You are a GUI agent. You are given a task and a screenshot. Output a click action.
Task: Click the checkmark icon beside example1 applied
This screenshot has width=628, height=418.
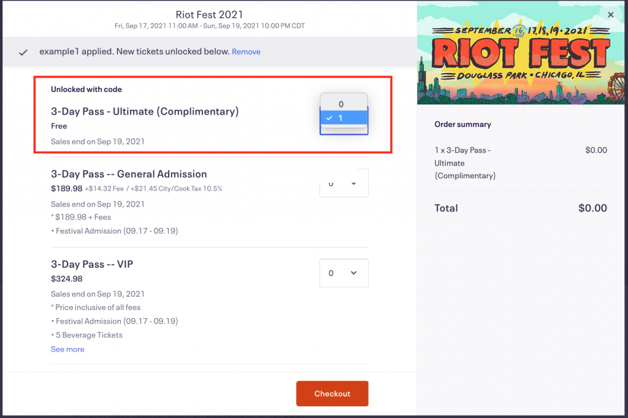tap(23, 52)
